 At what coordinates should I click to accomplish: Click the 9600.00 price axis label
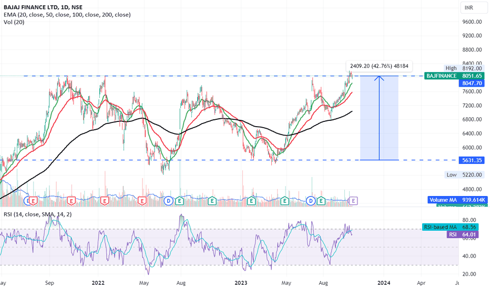472,22
